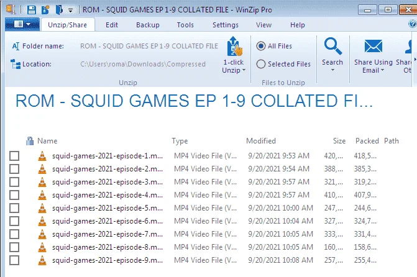Expand the Search dropdown arrow
The width and height of the screenshot is (417, 277).
point(332,70)
